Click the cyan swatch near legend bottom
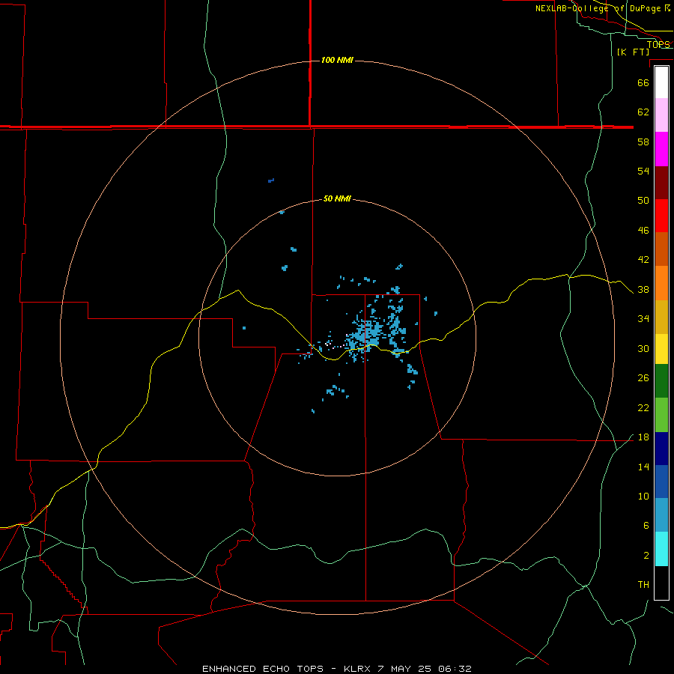 pos(661,549)
